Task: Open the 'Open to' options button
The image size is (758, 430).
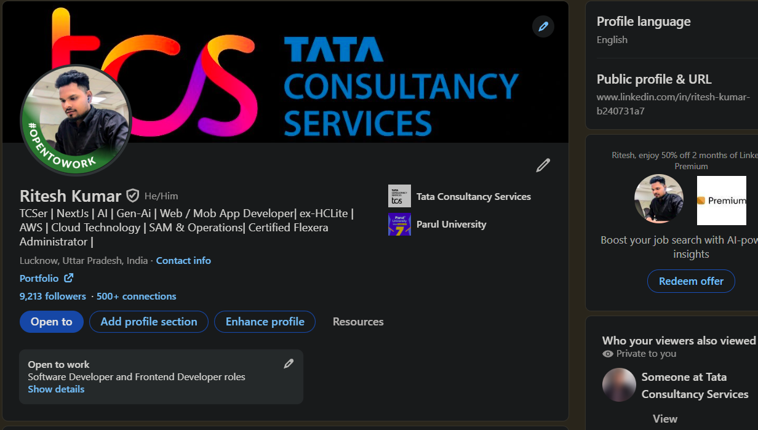Action: coord(52,322)
